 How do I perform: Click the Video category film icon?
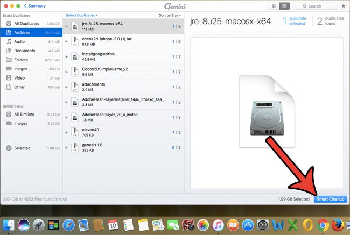click(9, 78)
